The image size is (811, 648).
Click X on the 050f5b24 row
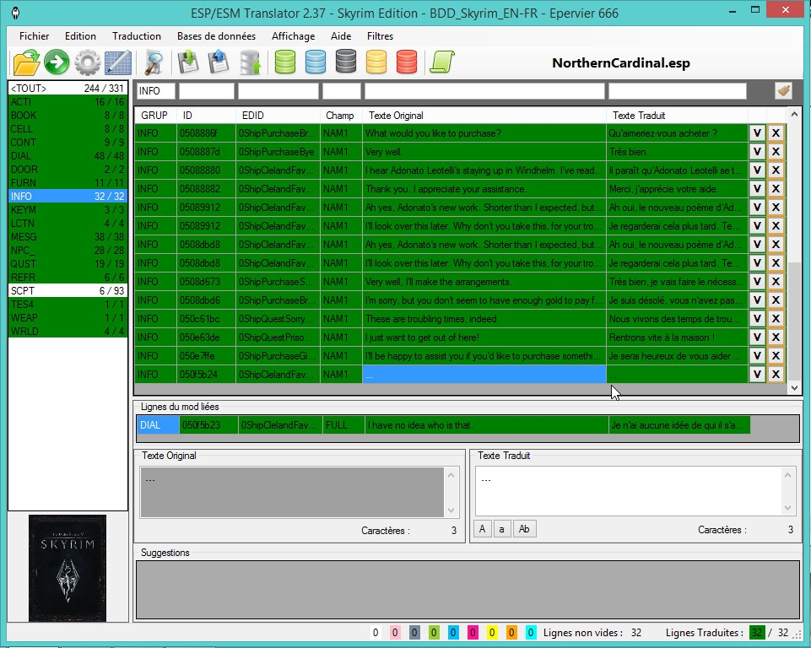pos(776,375)
